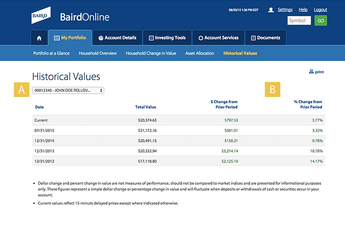This screenshot has height=225, width=345.
Task: Click the user profile icon
Action: point(271,10)
